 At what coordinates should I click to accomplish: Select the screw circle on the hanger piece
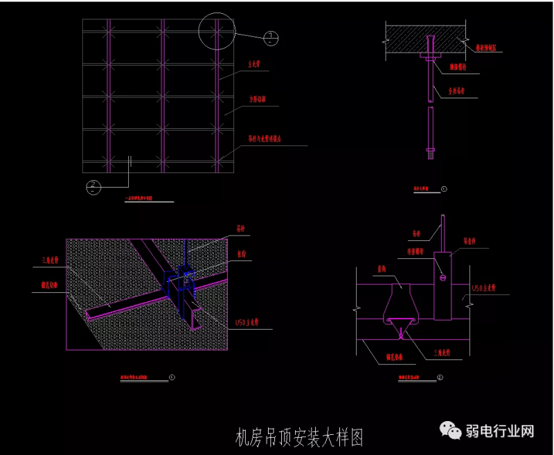[x=443, y=278]
